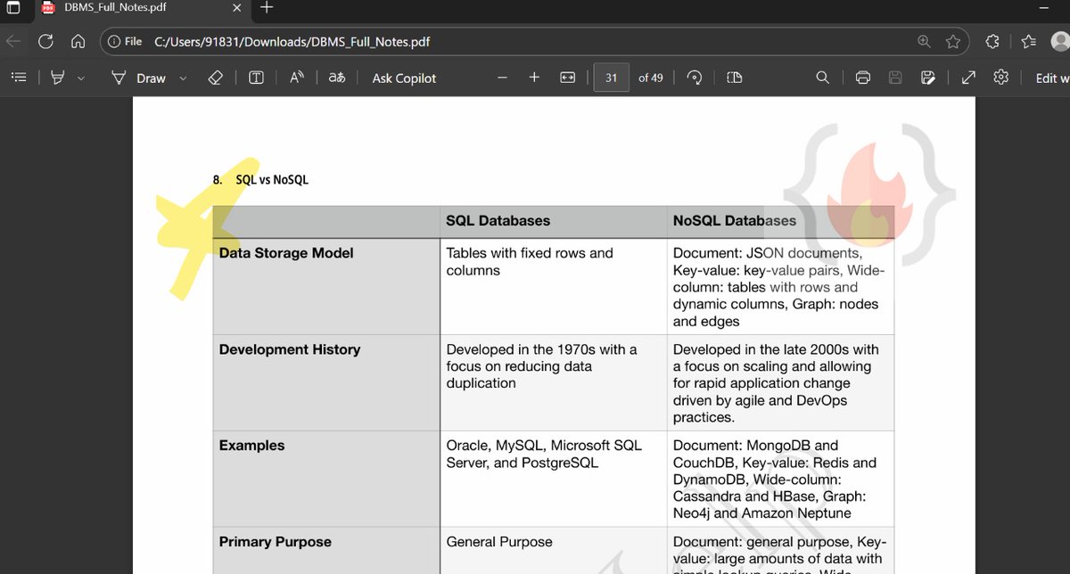Click the 'SQL Databases' column header
Image resolution: width=1070 pixels, height=574 pixels.
(498, 220)
